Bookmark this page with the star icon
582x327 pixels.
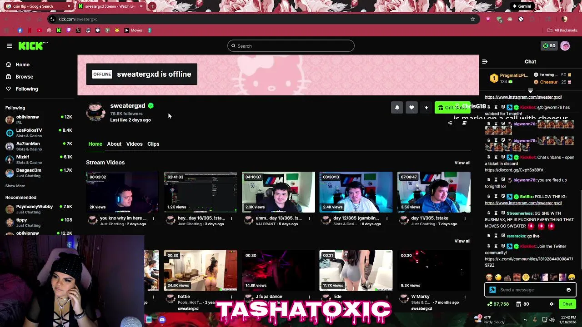[473, 19]
